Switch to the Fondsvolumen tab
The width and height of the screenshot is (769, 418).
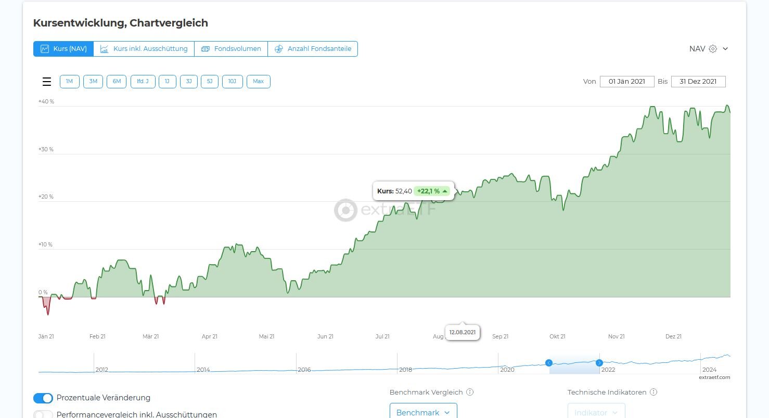tap(231, 49)
